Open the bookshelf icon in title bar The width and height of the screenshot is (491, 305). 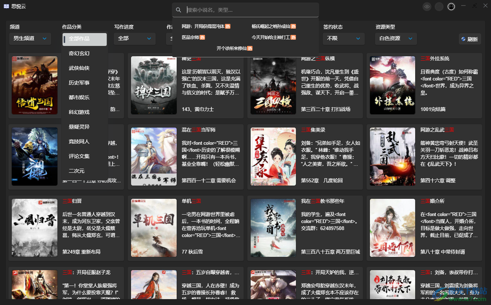coord(439,7)
